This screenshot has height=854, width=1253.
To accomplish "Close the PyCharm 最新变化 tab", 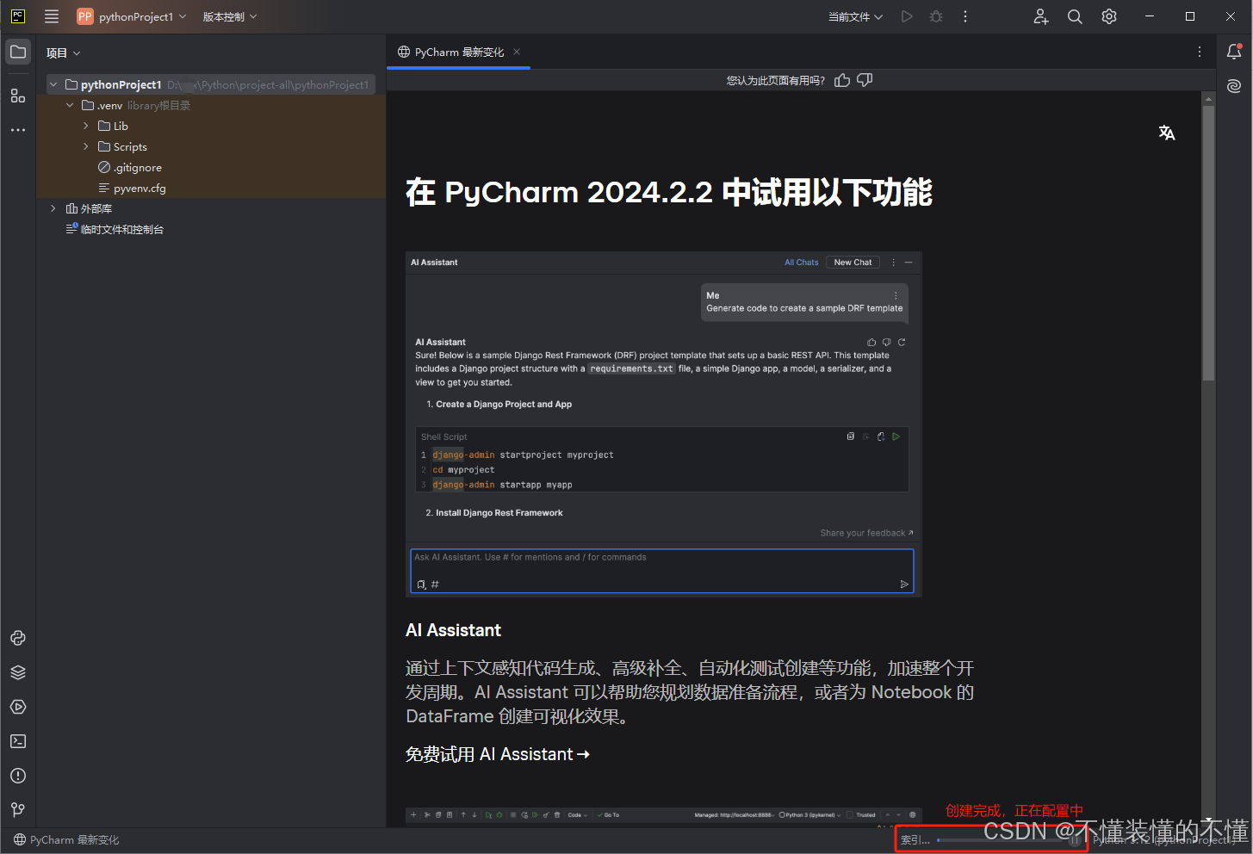I will coord(517,52).
